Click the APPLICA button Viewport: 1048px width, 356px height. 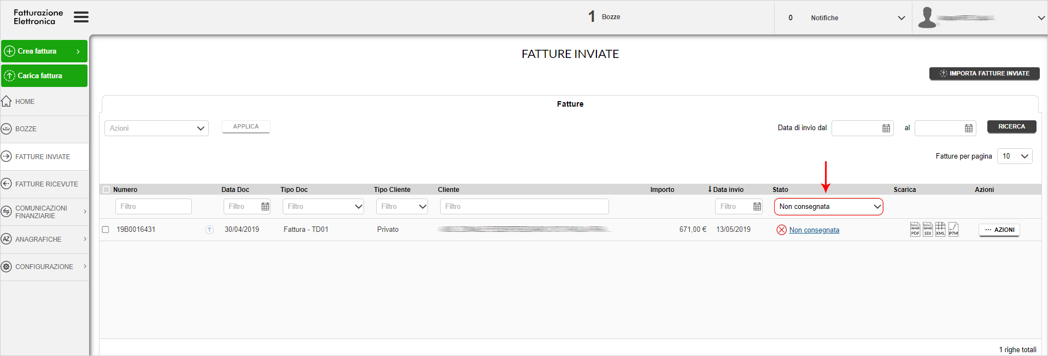coord(246,126)
